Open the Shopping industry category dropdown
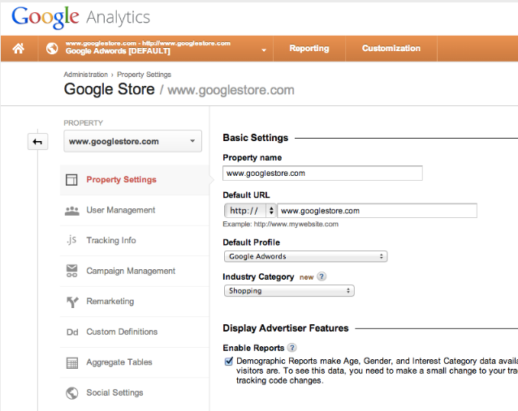 coord(288,290)
